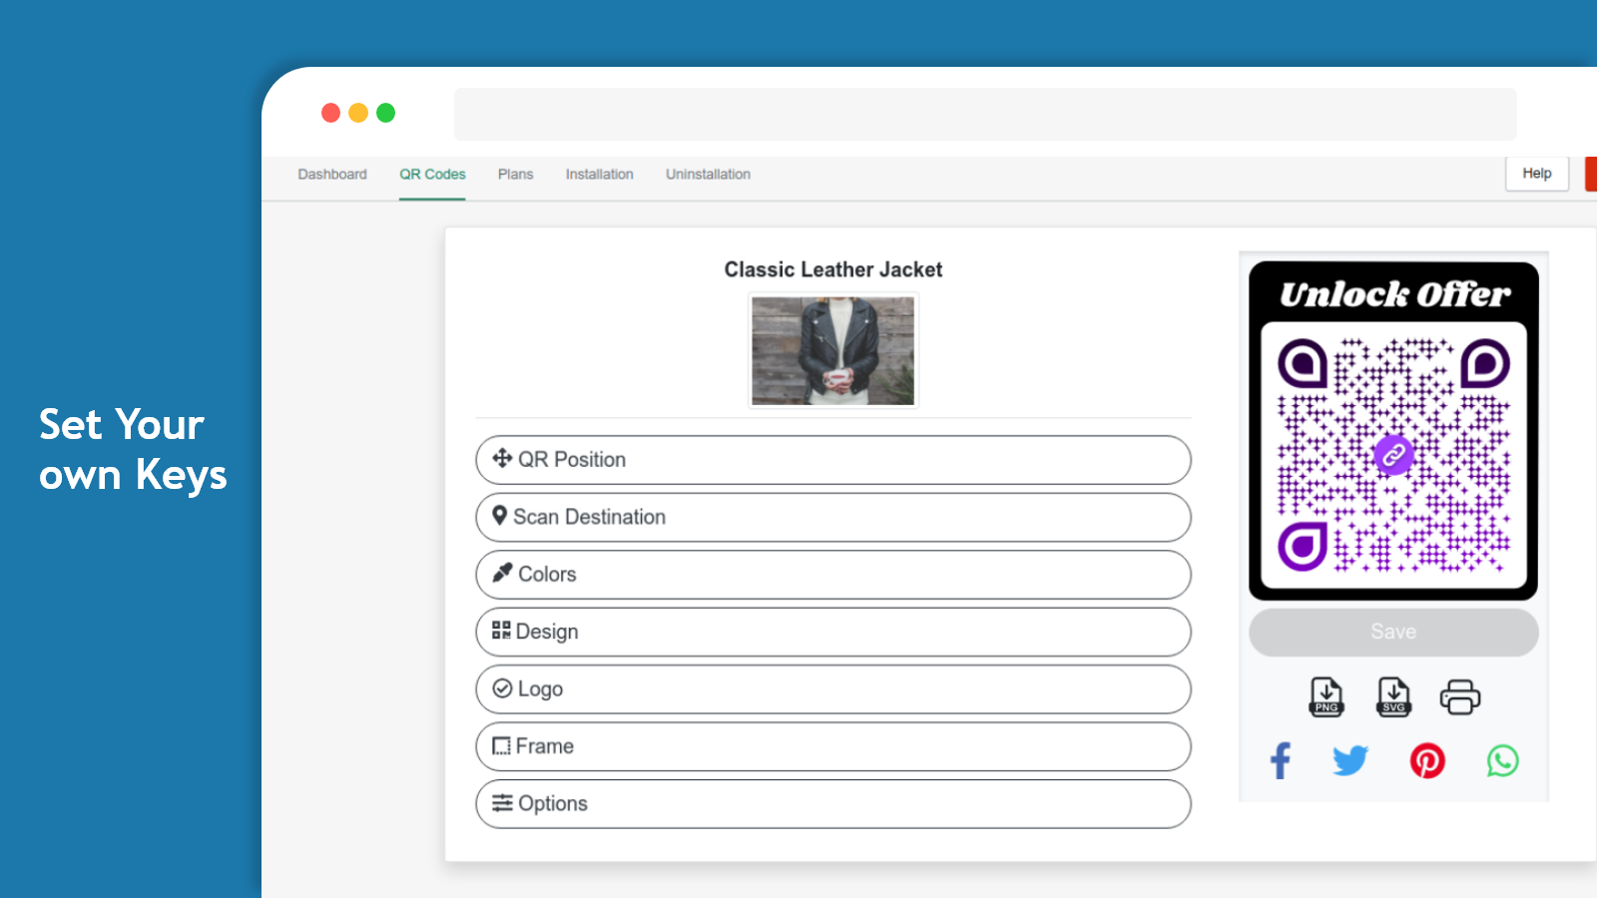Screen dimensions: 1597x898
Task: Expand the QR Position section
Action: pos(832,460)
